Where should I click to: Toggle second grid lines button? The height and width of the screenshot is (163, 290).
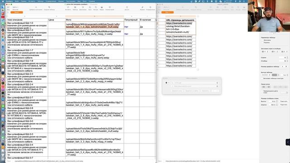point(269,87)
